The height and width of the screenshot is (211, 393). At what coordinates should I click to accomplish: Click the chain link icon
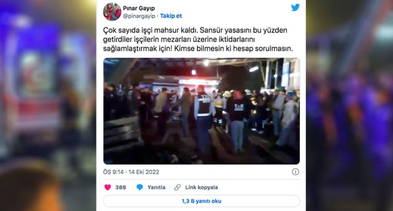point(177,187)
